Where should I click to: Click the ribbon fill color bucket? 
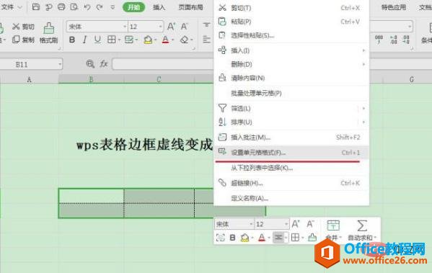[x=149, y=40]
